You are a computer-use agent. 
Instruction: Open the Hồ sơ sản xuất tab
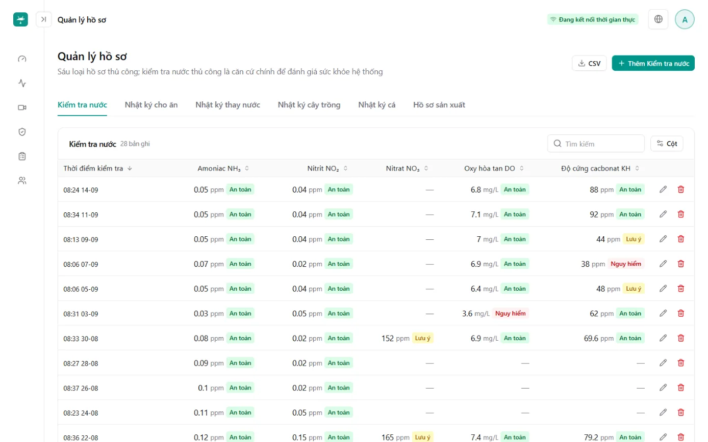439,105
